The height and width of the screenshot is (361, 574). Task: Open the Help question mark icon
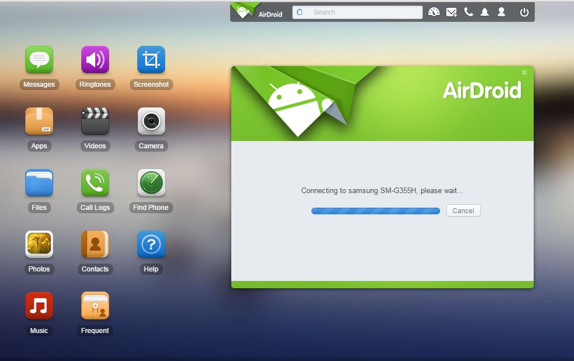(x=151, y=244)
